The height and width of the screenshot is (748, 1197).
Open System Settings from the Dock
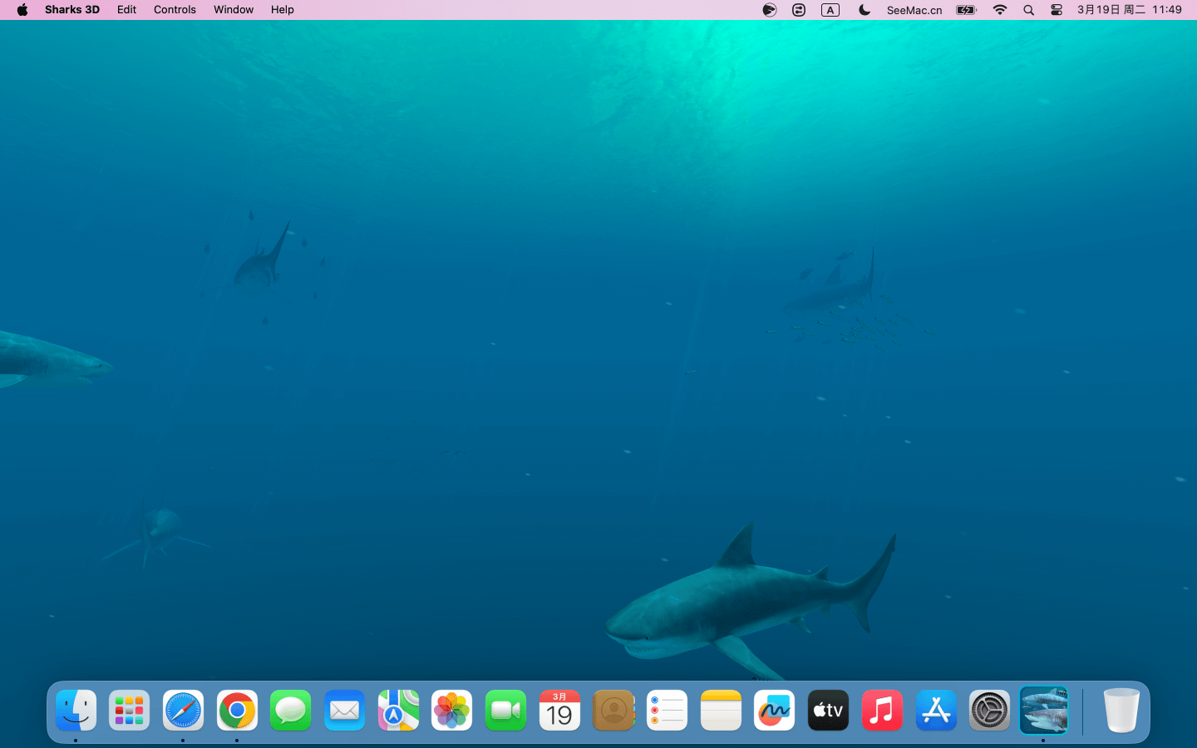[x=989, y=711]
